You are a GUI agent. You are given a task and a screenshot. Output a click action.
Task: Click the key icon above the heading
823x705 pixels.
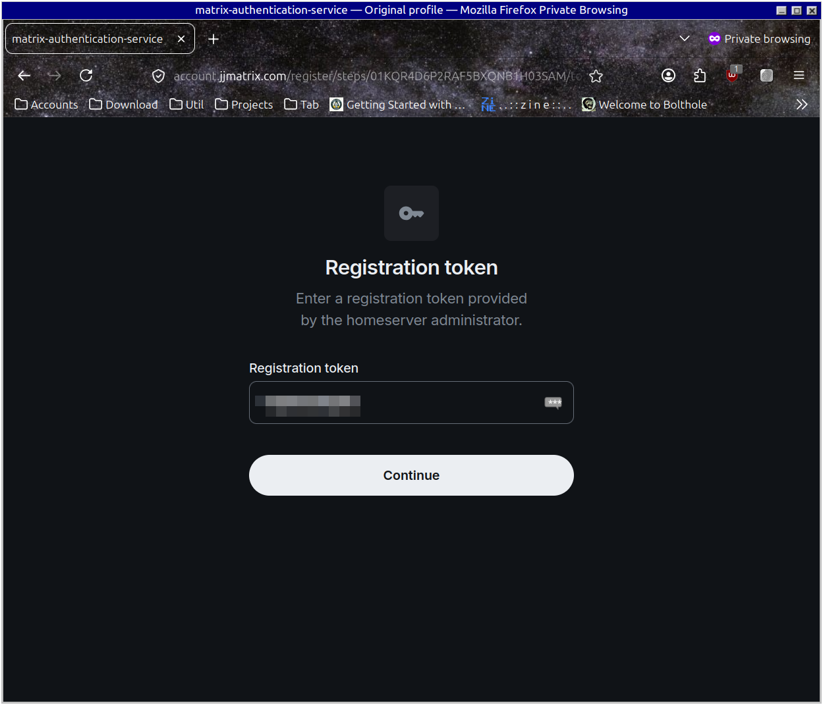click(x=411, y=213)
